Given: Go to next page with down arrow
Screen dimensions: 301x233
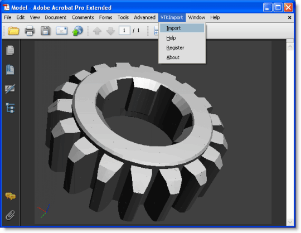Looking at the screenshot, I should pyautogui.click(x=110, y=31).
